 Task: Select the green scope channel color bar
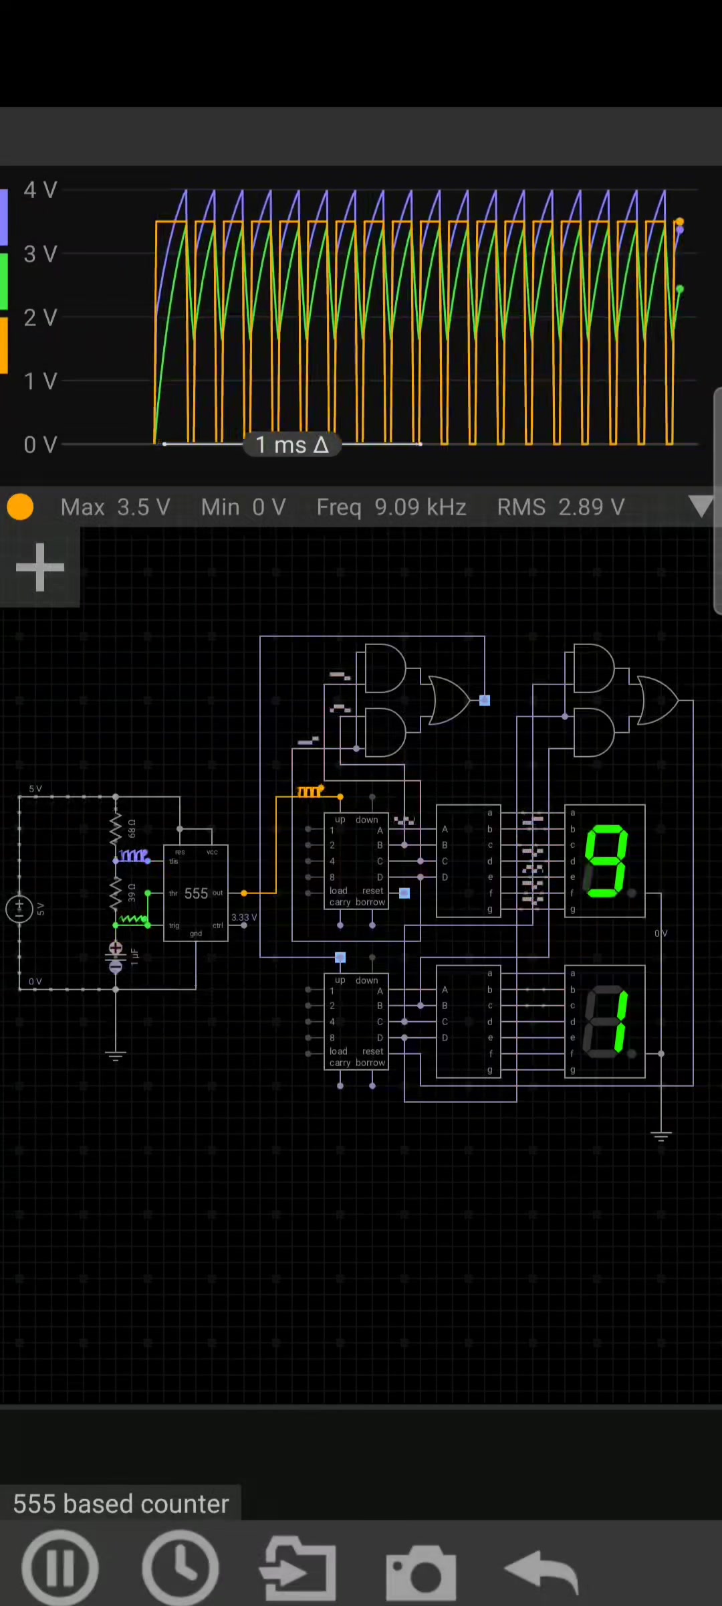3,281
